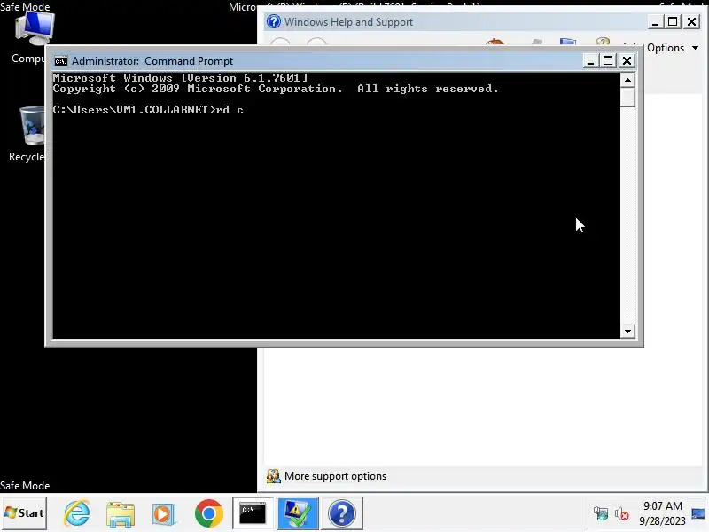
Task: Launch Windows Media Player from taskbar
Action: [164, 513]
